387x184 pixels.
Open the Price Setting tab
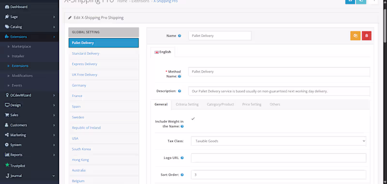[252, 104]
